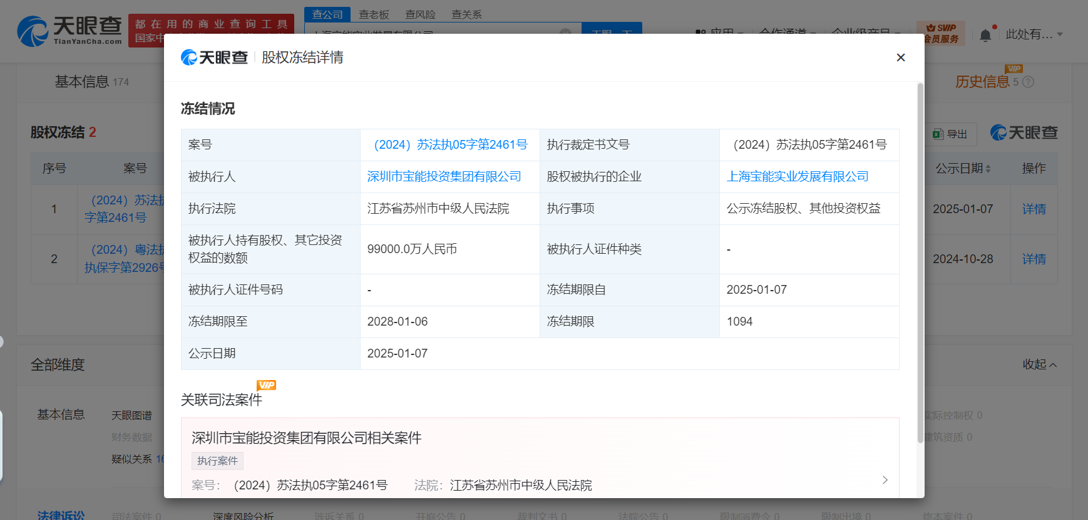Screen dimensions: 1088x520
Task: Click background case link 字第2461号 in row 1
Action: click(116, 217)
